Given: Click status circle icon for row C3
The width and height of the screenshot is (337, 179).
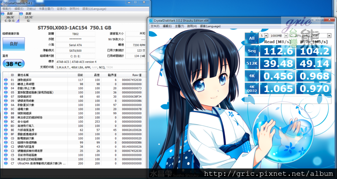Looking at the screenshot, I should [6, 151].
